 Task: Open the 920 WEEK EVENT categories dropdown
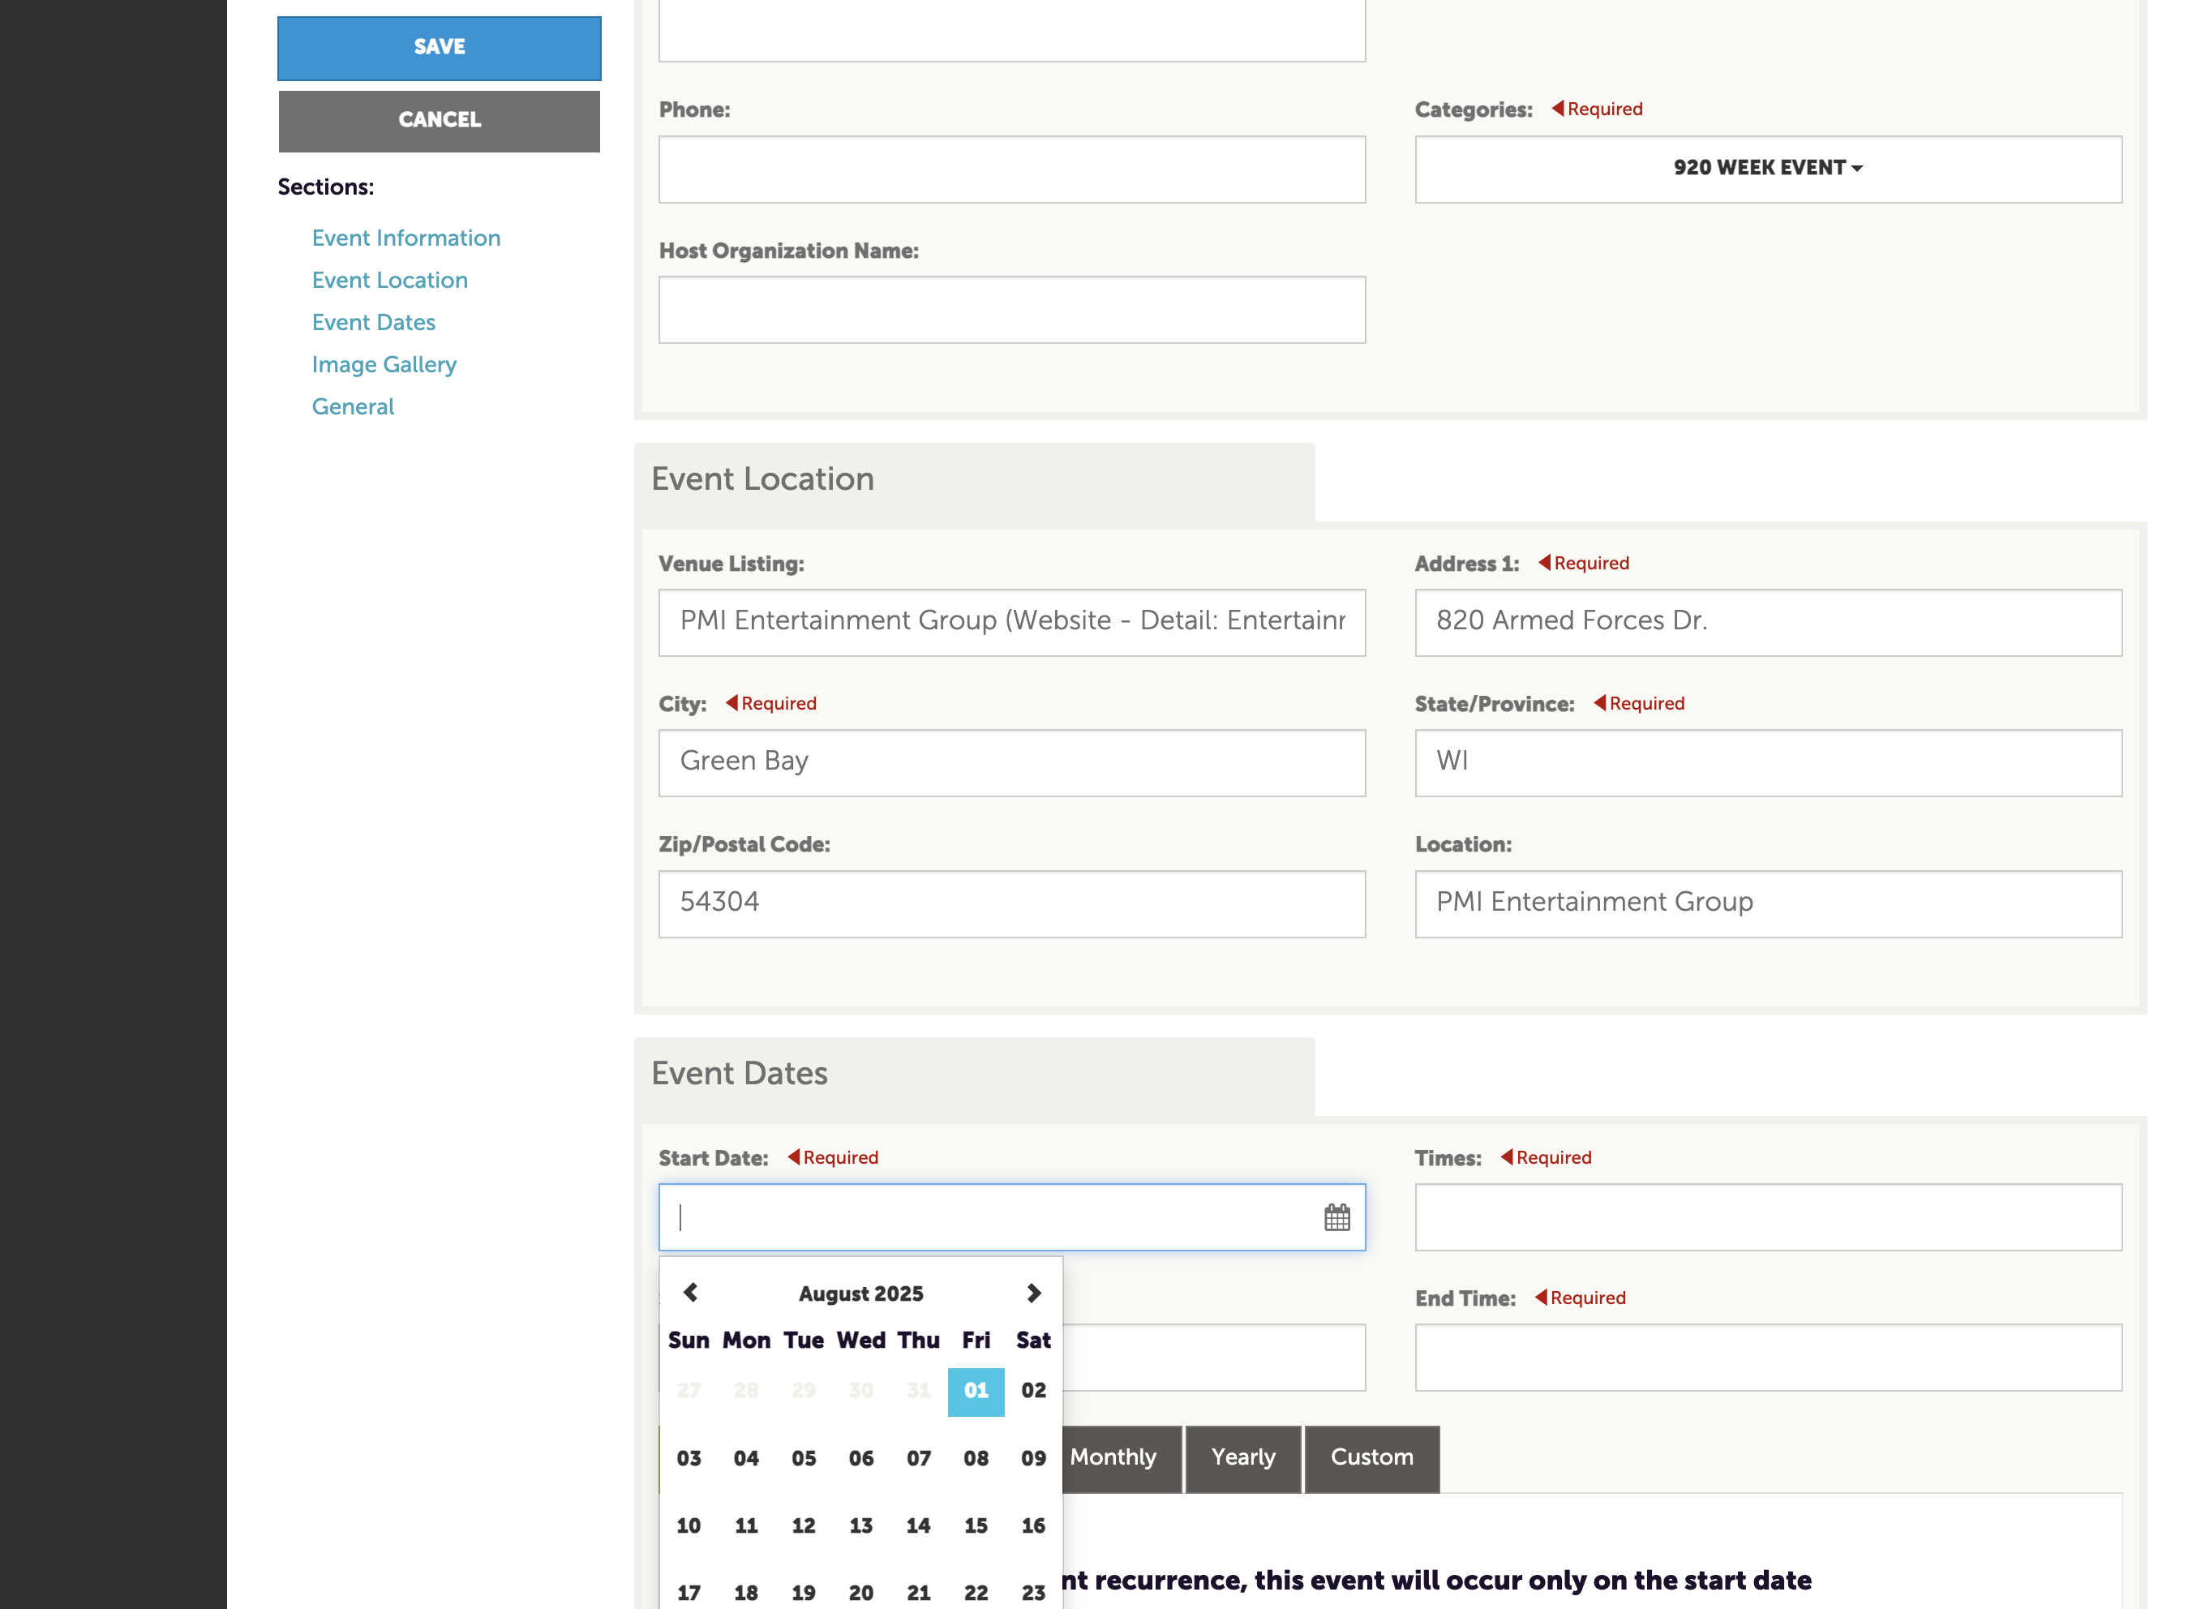coord(1767,169)
